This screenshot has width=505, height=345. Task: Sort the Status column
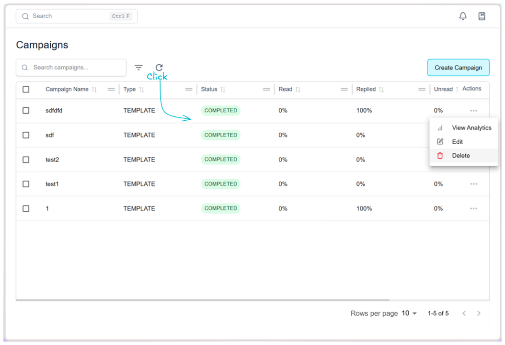pos(223,90)
